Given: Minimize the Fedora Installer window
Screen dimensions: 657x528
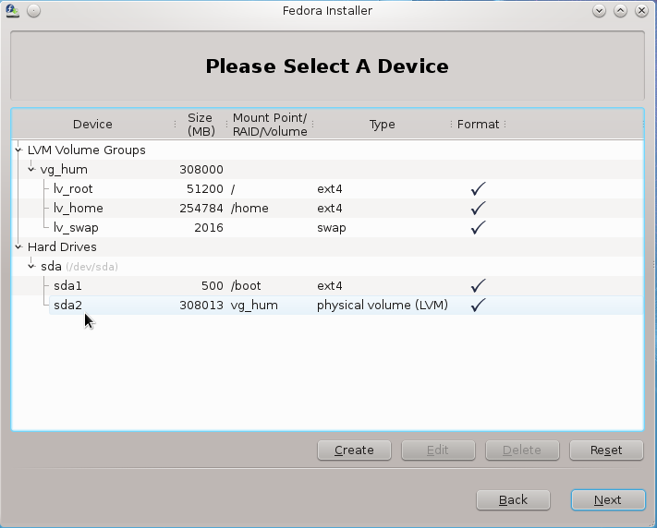Looking at the screenshot, I should [599, 11].
